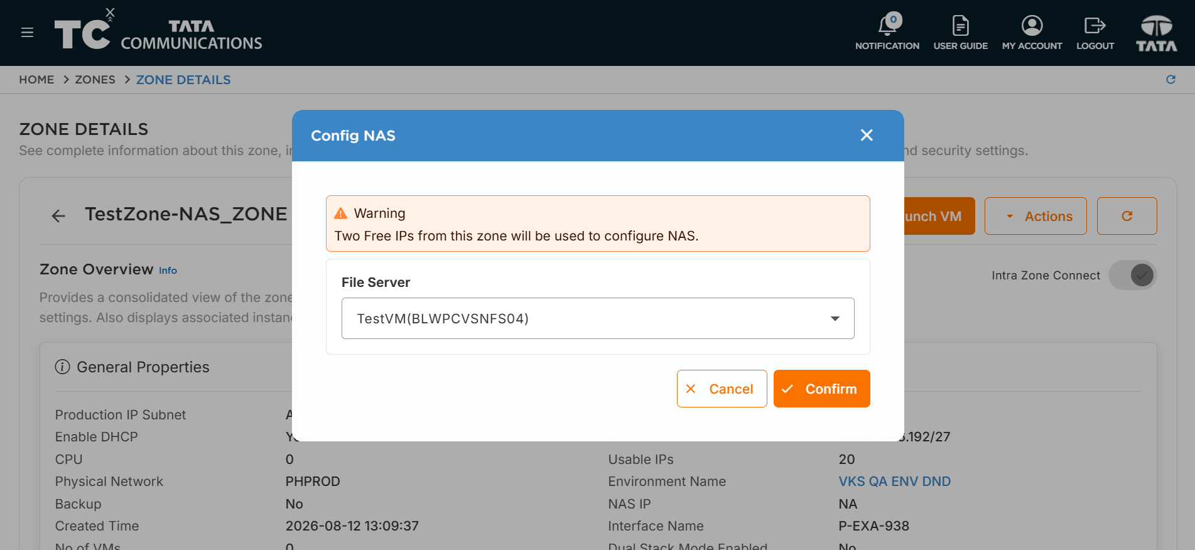The height and width of the screenshot is (550, 1195).
Task: Go back using the arrow beside TestZone-NAS_ZONE
Action: tap(58, 216)
